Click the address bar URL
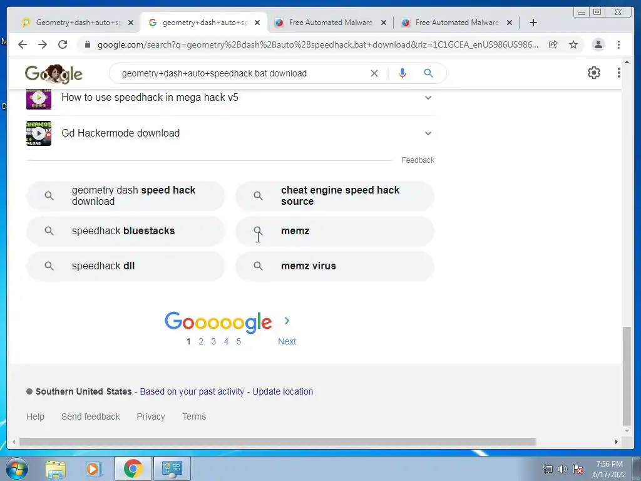 (x=317, y=44)
